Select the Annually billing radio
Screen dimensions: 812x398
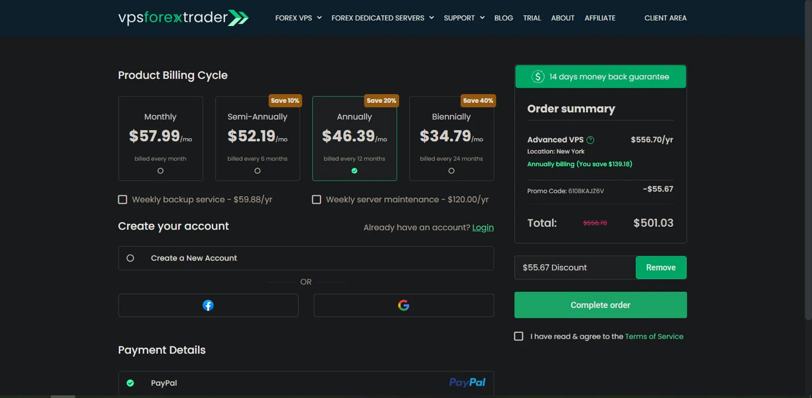click(x=355, y=171)
